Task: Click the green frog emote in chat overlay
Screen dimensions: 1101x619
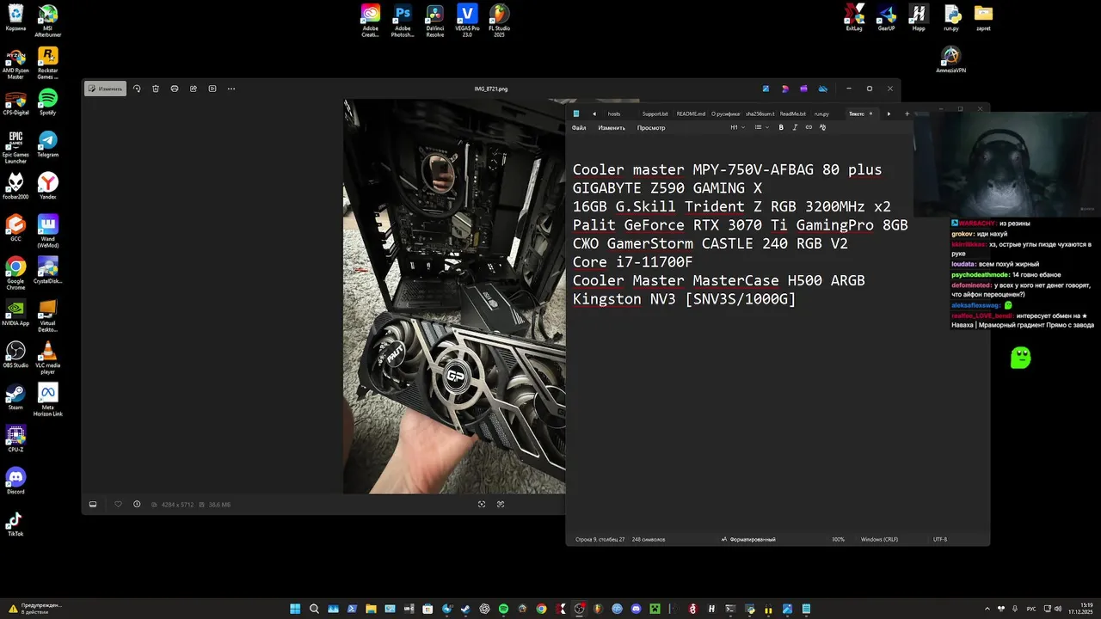Action: point(1020,358)
